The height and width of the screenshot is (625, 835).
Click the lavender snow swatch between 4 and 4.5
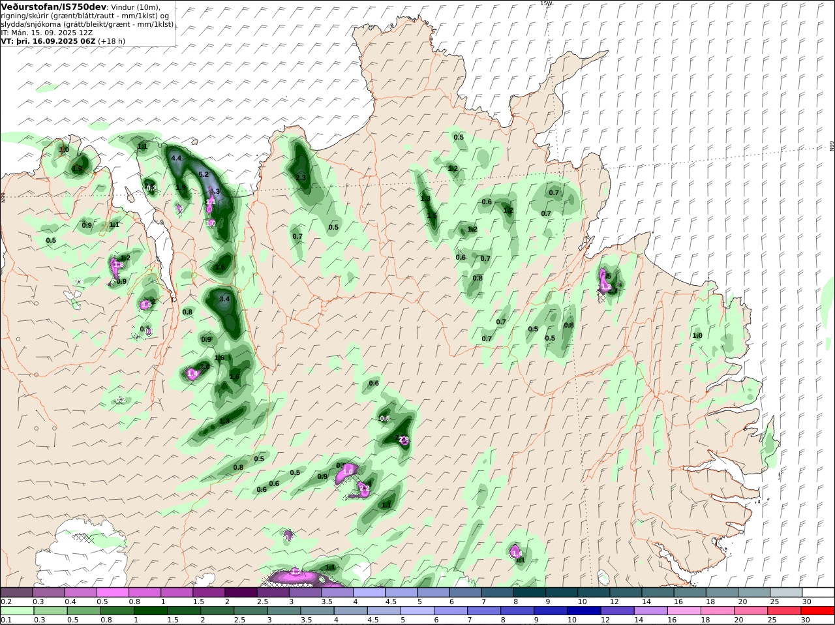(369, 592)
